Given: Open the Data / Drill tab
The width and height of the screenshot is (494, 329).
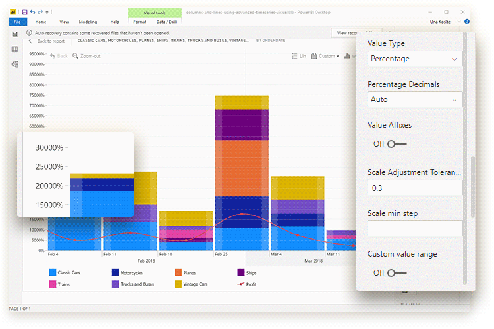Looking at the screenshot, I should pyautogui.click(x=167, y=22).
